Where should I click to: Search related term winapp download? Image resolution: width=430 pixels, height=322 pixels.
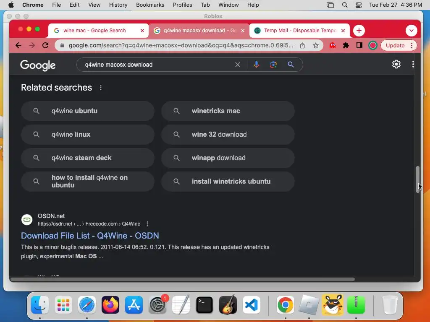point(228,158)
